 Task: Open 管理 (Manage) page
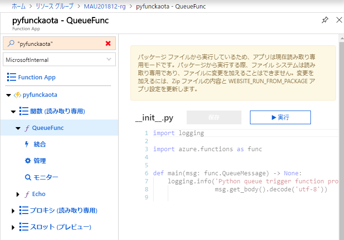pos(40,161)
